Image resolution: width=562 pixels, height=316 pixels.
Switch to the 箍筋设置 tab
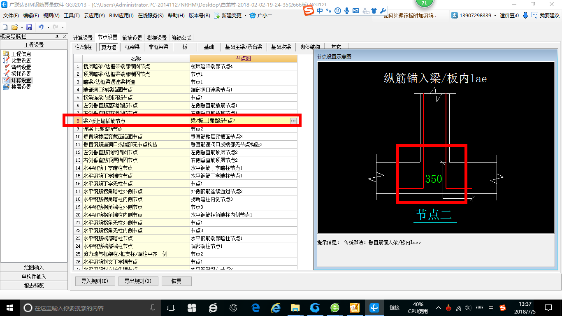click(132, 38)
